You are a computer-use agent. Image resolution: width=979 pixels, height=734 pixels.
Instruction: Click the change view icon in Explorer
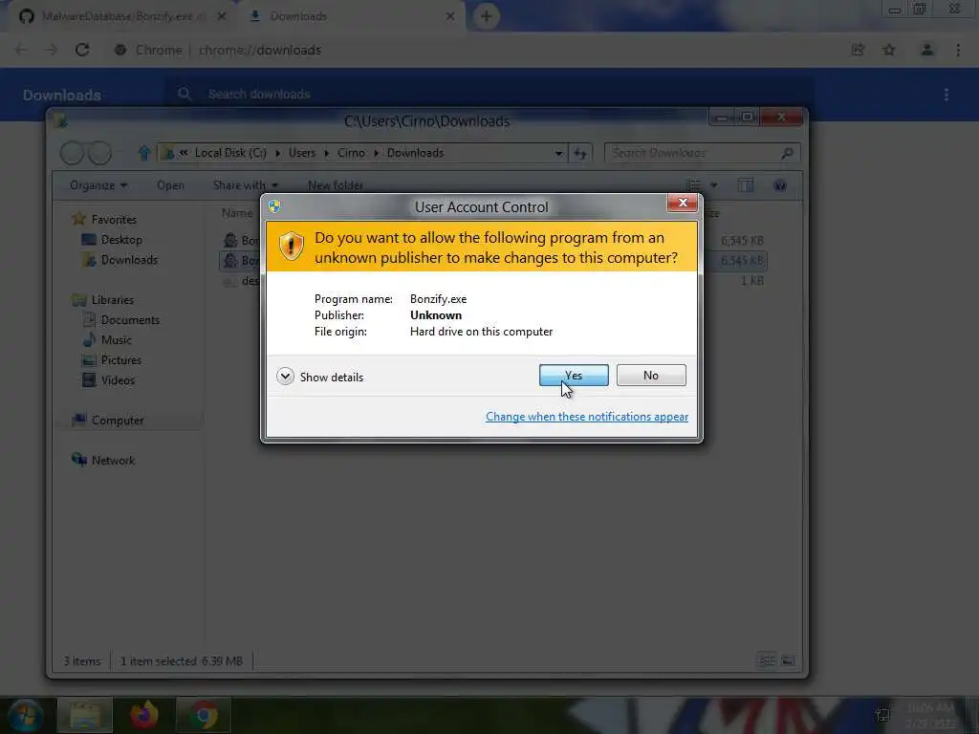(x=693, y=184)
